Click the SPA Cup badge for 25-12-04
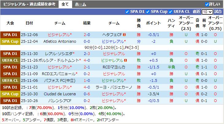Screen dimensions: 224x124 click(10, 42)
